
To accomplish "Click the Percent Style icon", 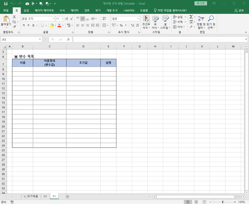I will click(121, 25).
